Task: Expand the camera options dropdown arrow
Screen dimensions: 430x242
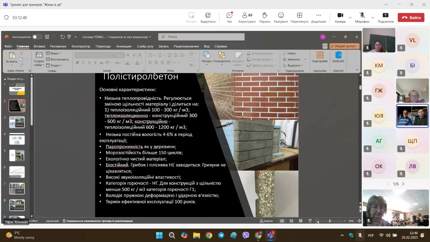Action: (350, 18)
